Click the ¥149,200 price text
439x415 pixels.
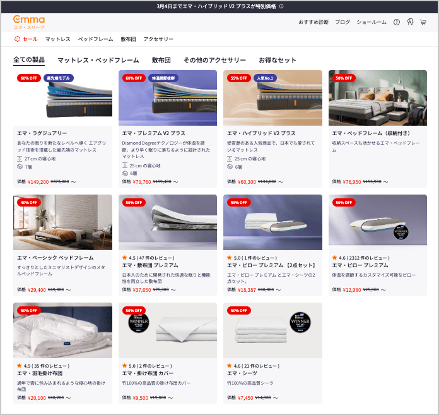pos(38,182)
